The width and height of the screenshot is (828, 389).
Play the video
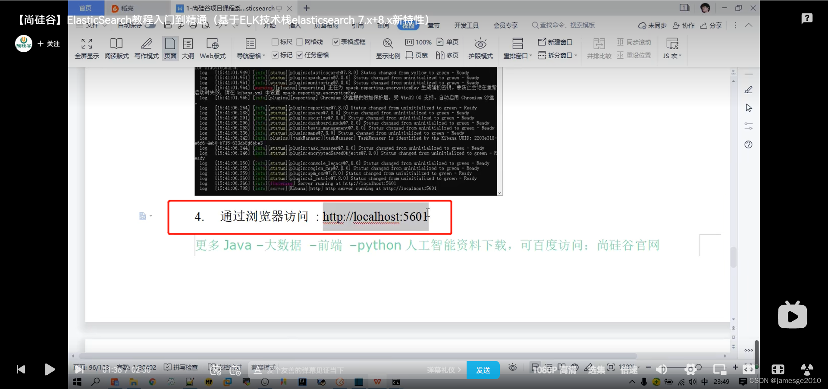pos(50,369)
